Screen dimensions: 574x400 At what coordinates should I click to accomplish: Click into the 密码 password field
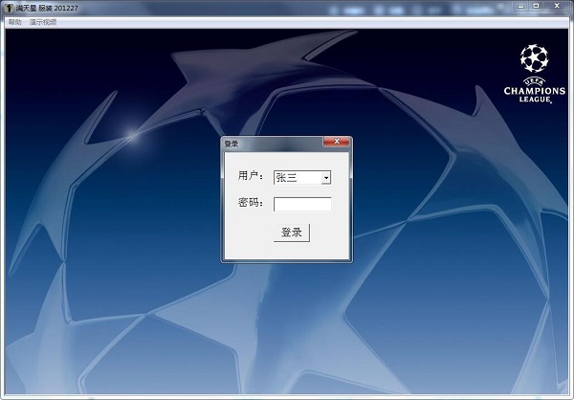coord(302,204)
